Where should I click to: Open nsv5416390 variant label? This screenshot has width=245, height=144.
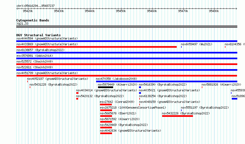coord(163,84)
